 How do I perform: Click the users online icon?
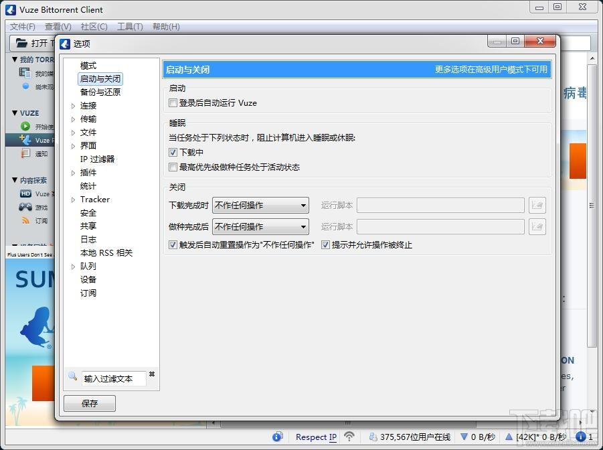pos(373,437)
